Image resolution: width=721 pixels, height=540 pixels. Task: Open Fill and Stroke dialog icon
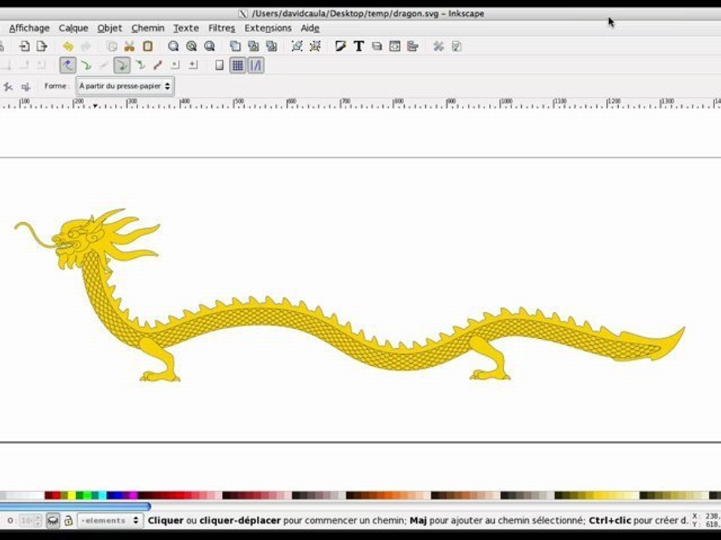point(341,46)
